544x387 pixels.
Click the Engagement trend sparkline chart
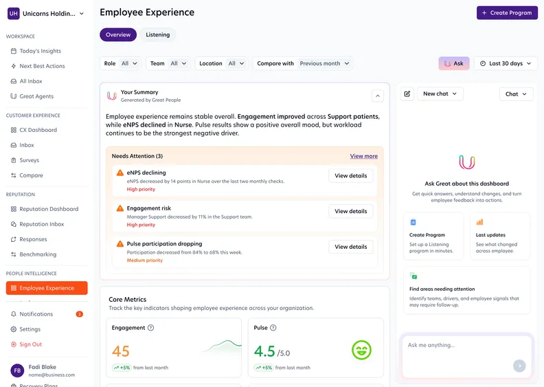(x=221, y=346)
